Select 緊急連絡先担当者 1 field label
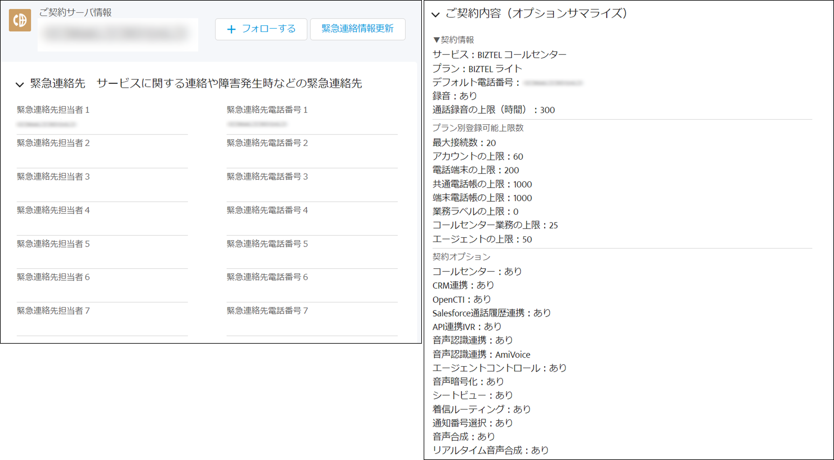Screen dimensions: 834x460 click(x=53, y=110)
